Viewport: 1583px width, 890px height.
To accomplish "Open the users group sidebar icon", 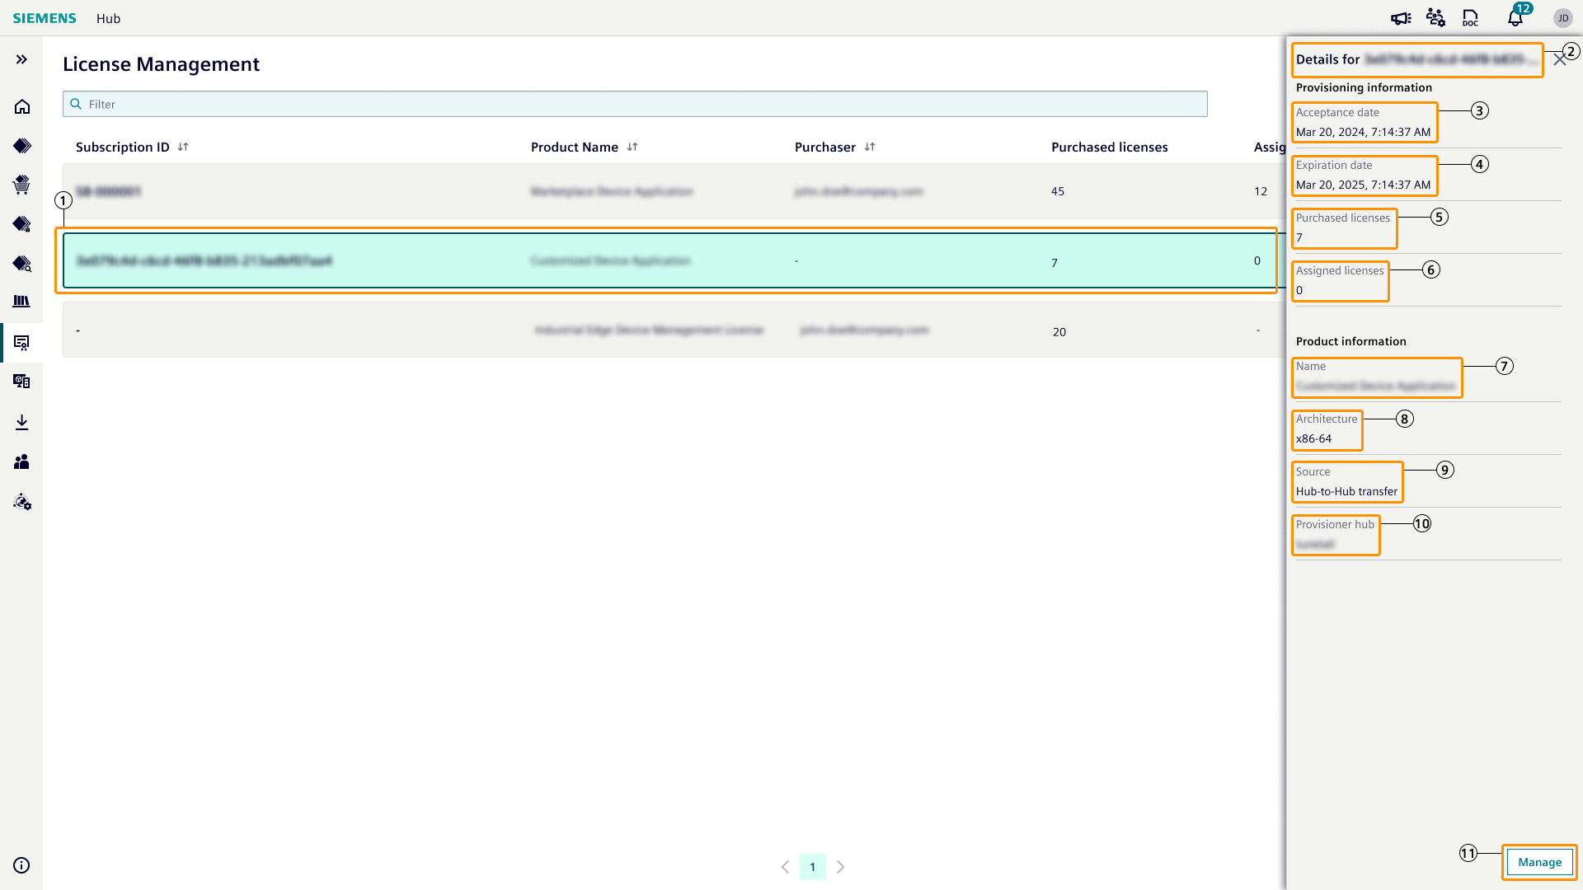I will pos(22,462).
